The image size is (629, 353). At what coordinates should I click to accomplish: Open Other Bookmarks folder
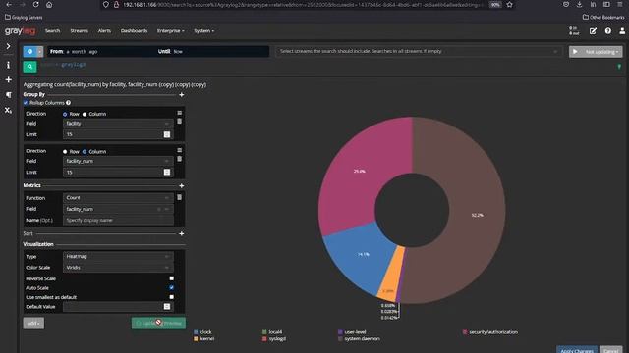click(x=603, y=18)
